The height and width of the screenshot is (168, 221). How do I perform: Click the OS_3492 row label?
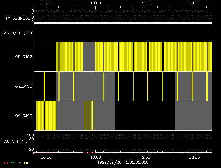pyautogui.click(x=24, y=57)
